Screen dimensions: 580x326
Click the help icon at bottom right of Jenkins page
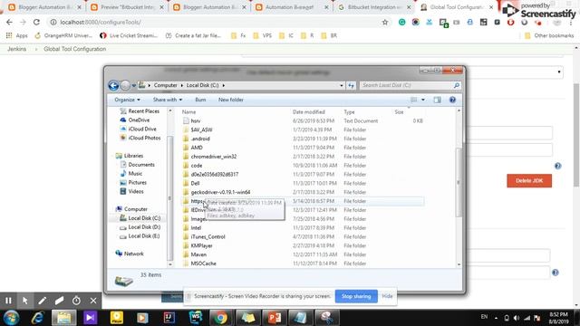(556, 273)
